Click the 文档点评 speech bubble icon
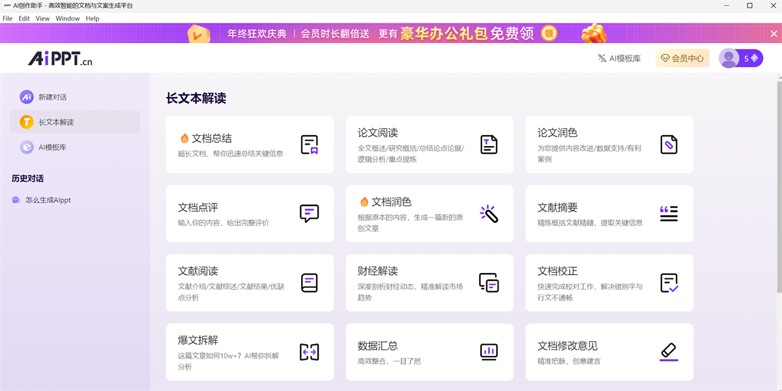 (x=310, y=214)
